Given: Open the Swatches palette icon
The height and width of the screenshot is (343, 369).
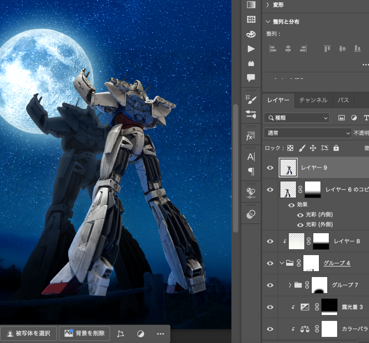Looking at the screenshot, I should point(250,34).
